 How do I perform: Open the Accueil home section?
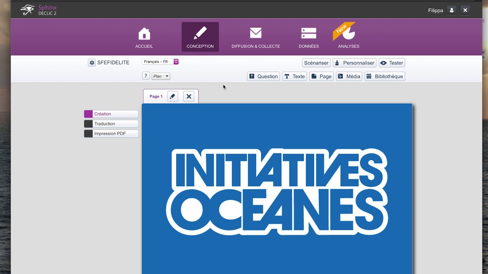coord(144,37)
